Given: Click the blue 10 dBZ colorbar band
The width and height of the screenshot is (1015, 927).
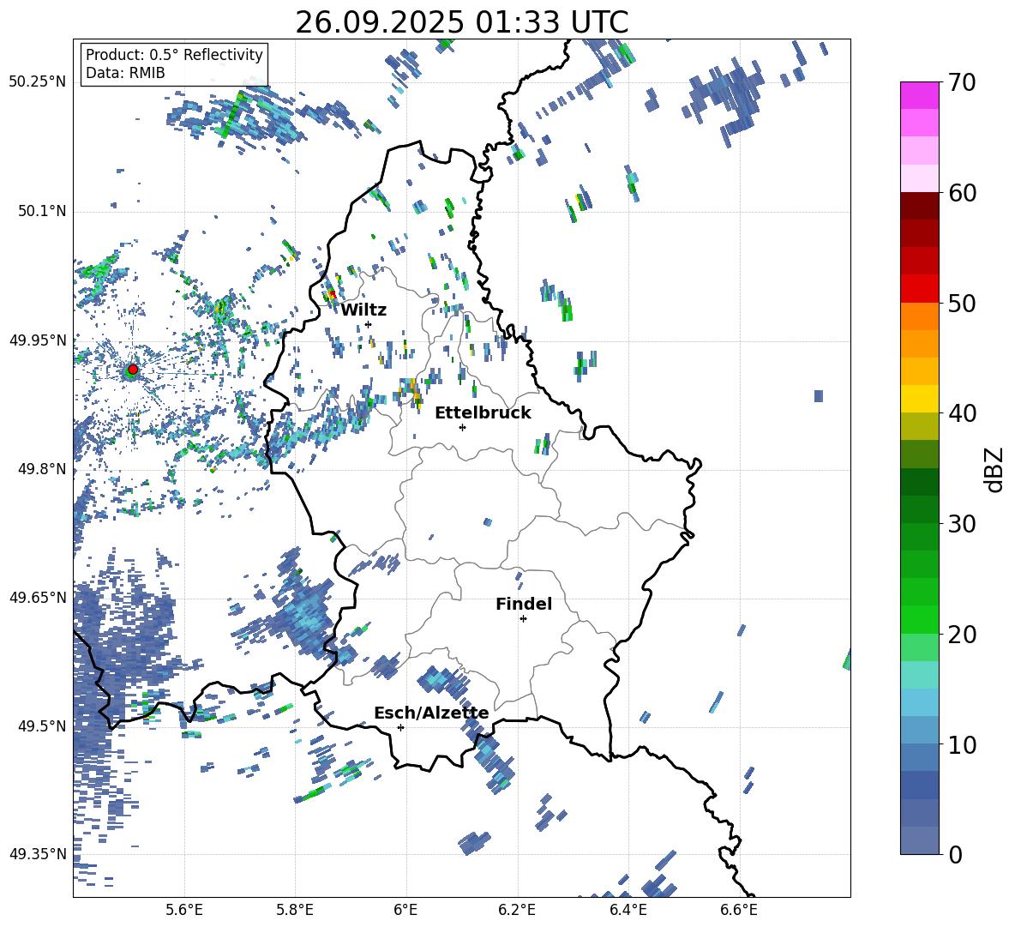Looking at the screenshot, I should tap(919, 731).
